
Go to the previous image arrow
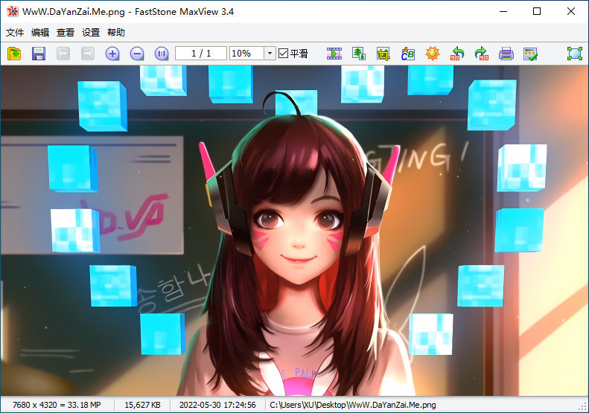[x=63, y=54]
